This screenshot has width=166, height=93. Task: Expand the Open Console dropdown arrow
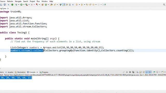[165, 72]
